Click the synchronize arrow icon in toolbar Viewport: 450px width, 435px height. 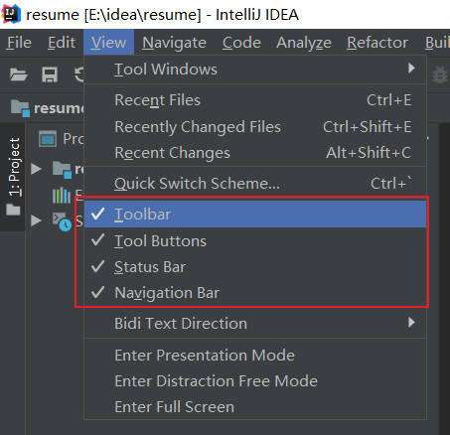(79, 74)
